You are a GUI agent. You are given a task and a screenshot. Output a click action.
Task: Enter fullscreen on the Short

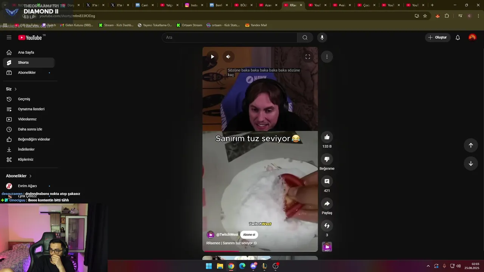[x=308, y=57]
